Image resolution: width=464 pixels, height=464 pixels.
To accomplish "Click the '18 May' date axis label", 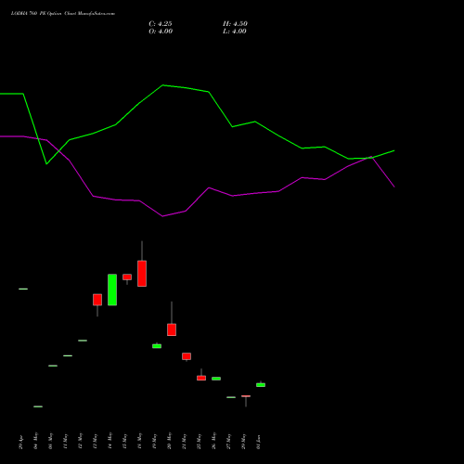I will [139, 441].
